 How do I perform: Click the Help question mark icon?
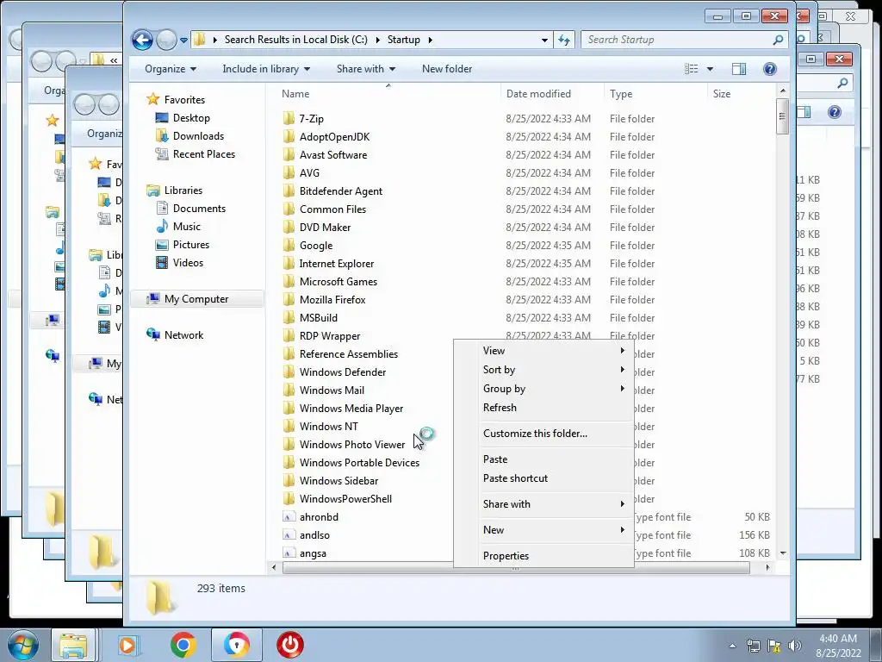coord(769,69)
